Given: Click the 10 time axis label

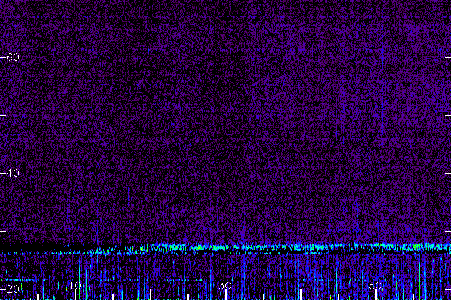Looking at the screenshot, I should (x=75, y=285).
